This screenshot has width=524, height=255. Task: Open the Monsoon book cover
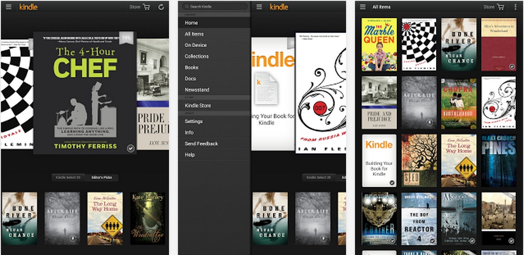459,218
